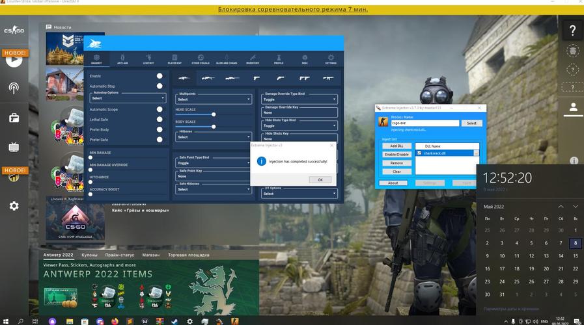
Task: Switch to the PROFILE tab in cheat menu
Action: [x=279, y=58]
